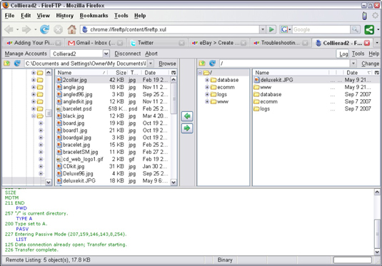Click the Abort button
The width and height of the screenshot is (382, 266).
(151, 53)
